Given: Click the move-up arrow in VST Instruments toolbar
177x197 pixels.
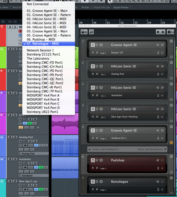Looking at the screenshot, I should click(158, 32).
